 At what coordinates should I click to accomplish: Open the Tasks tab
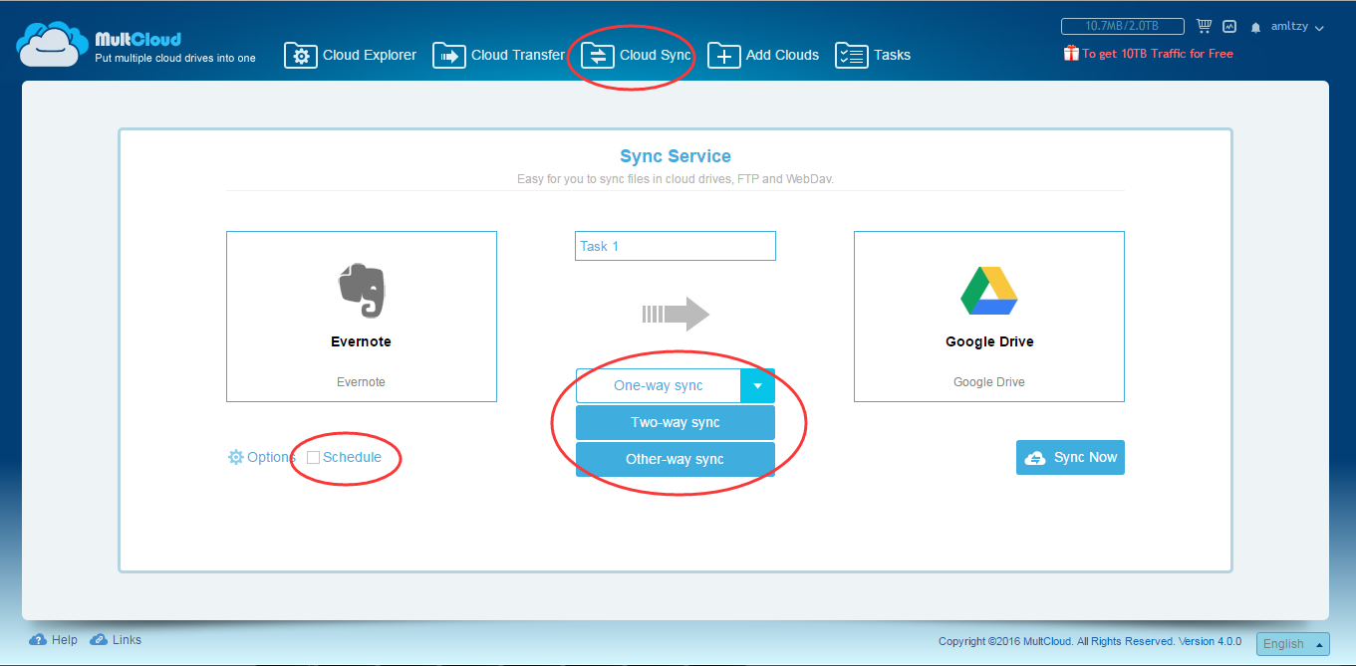(x=873, y=56)
